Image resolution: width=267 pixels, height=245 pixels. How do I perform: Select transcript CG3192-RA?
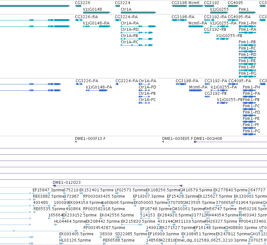(x=216, y=17)
